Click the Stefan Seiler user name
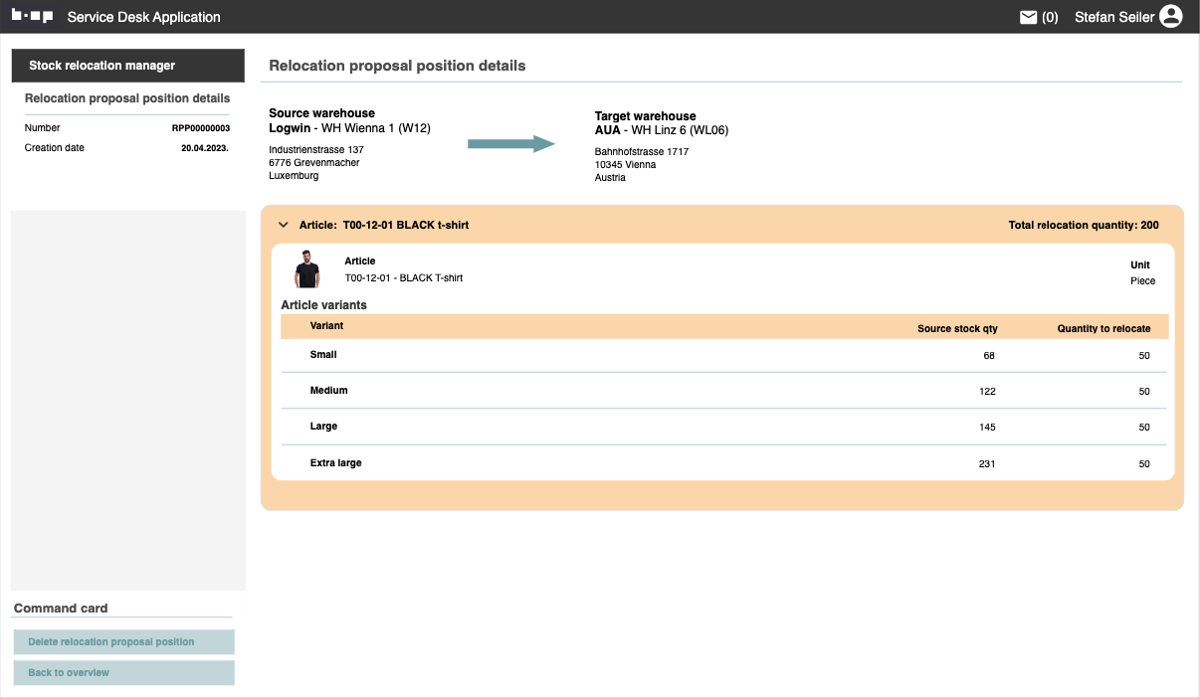 pyautogui.click(x=1113, y=17)
